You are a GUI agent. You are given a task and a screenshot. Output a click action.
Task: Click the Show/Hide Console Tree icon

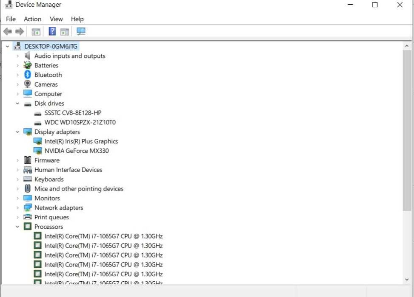point(36,32)
